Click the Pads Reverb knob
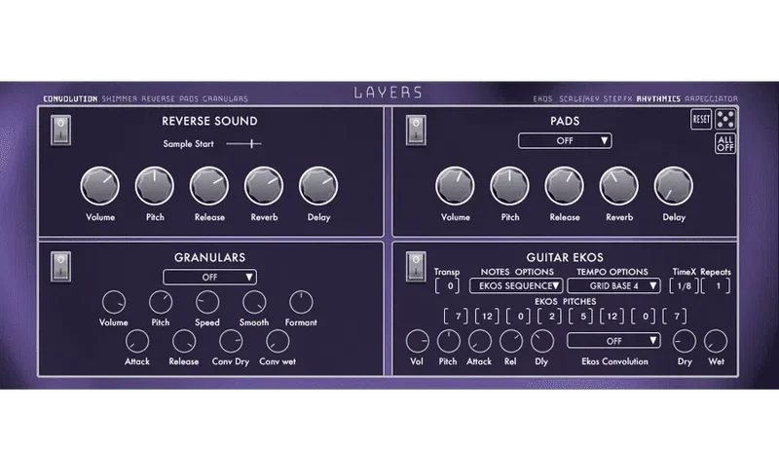 (x=619, y=186)
